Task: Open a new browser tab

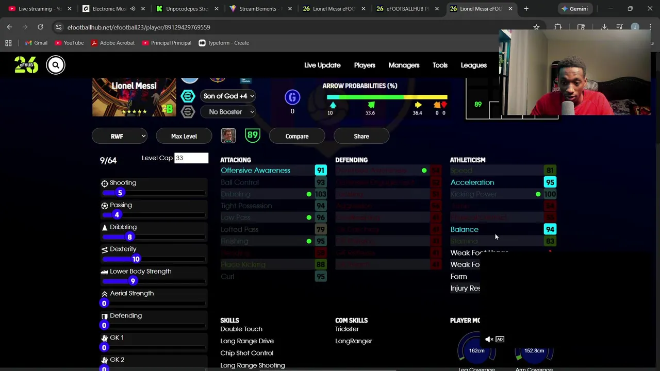Action: [x=526, y=9]
